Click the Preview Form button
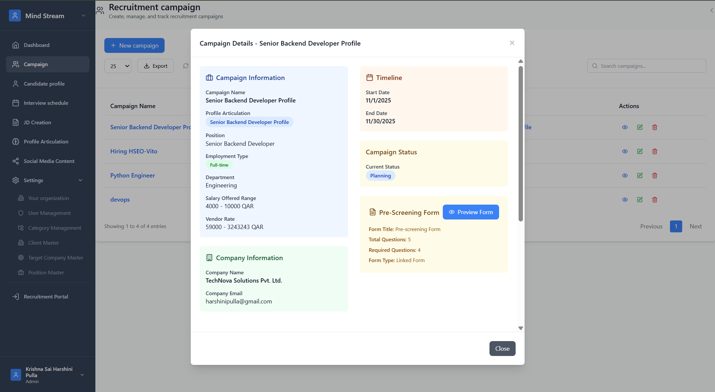This screenshot has width=715, height=392. [x=471, y=212]
